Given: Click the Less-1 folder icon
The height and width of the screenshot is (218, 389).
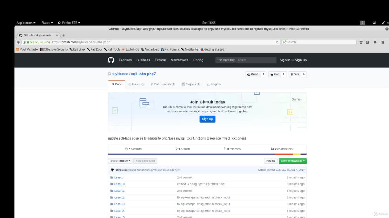Looking at the screenshot, I should point(112,177).
